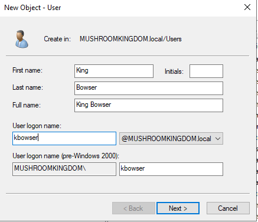Open the @MUSHROOMKINGDOM.local domain suffix dropdown
Image resolution: width=258 pixels, height=222 pixels.
coord(171,139)
